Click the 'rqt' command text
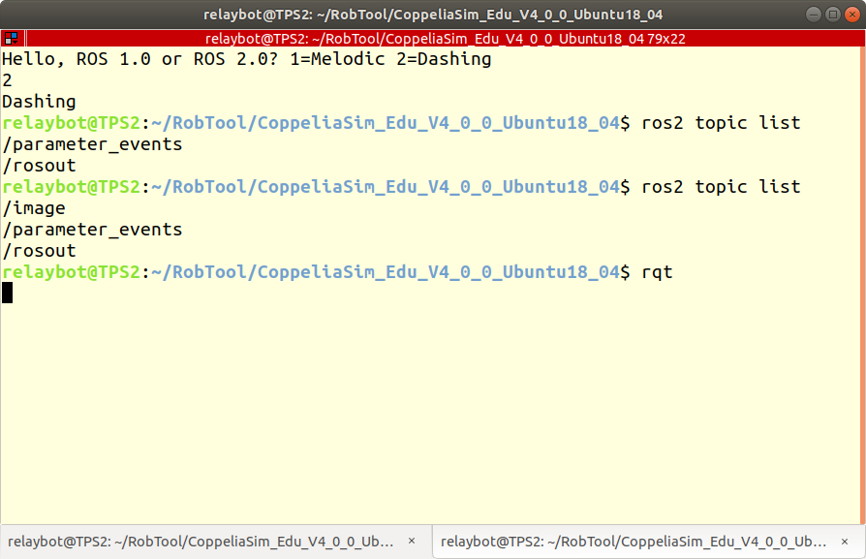Image resolution: width=866 pixels, height=559 pixels. 657,272
